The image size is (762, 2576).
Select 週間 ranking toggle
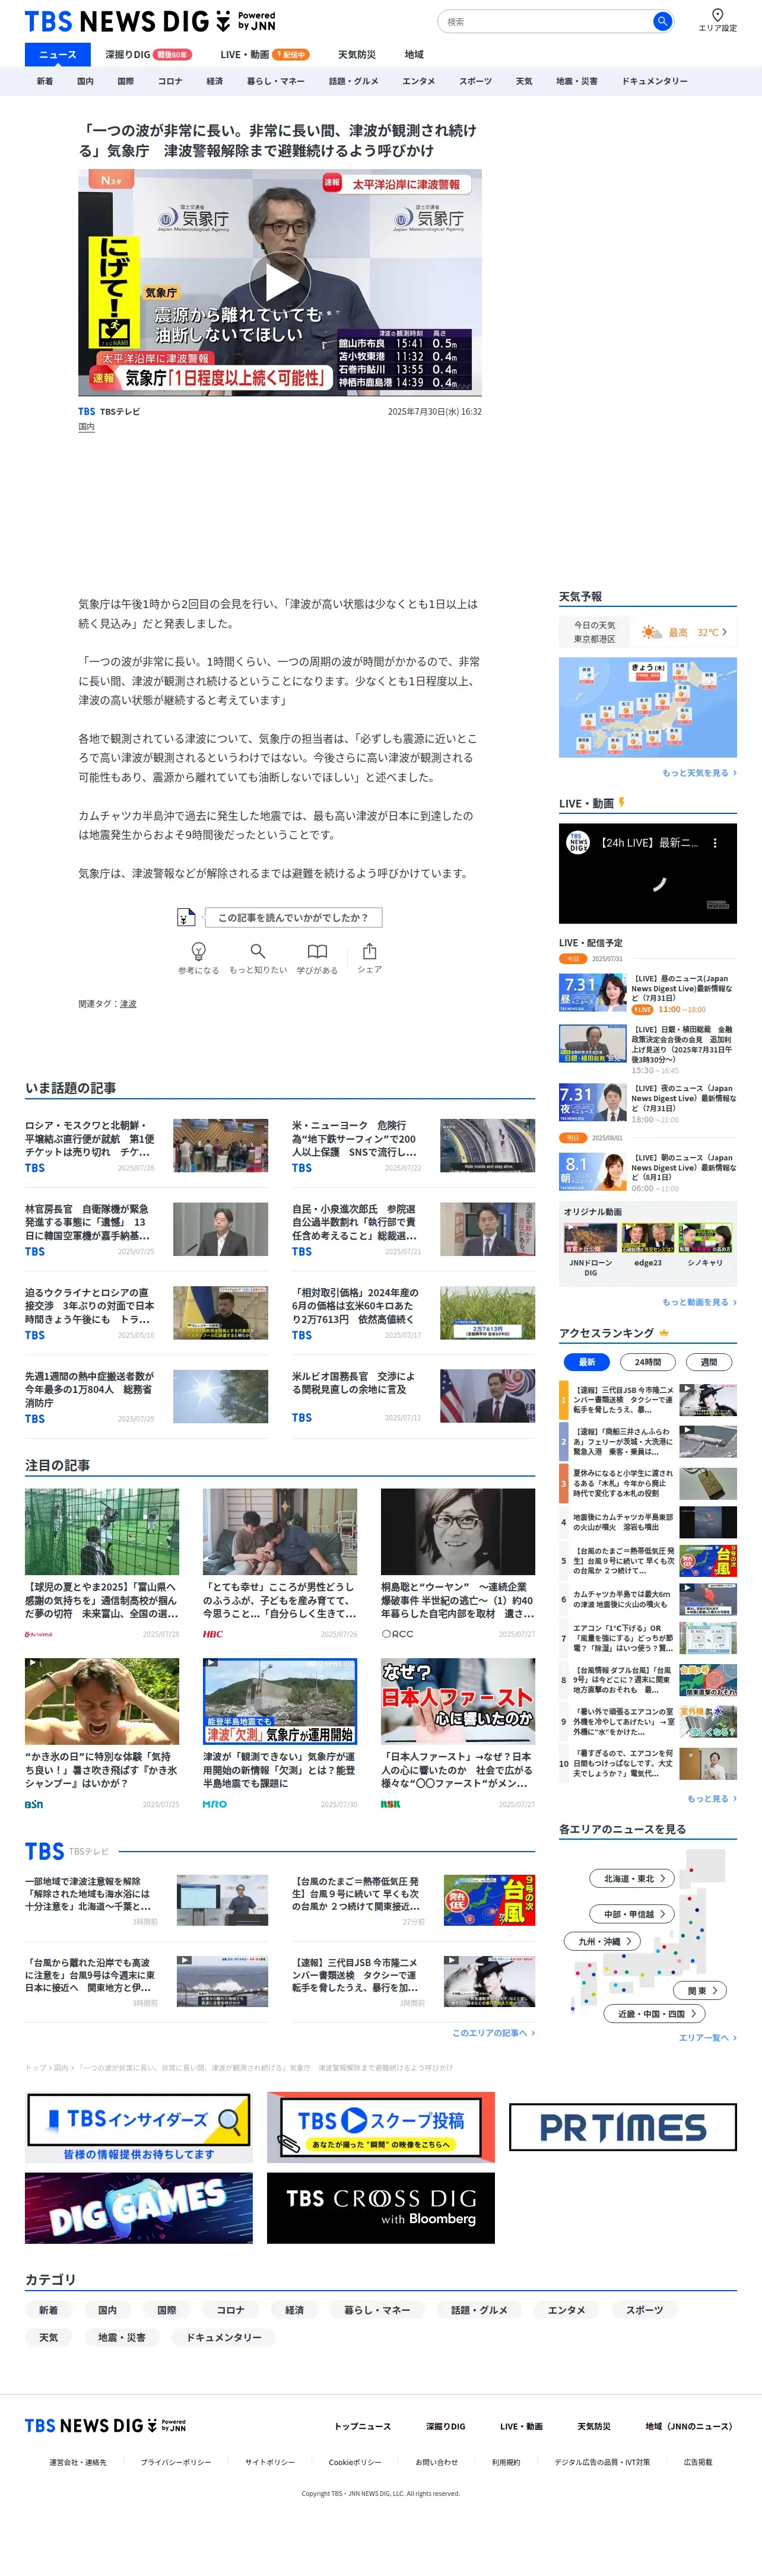pyautogui.click(x=708, y=1361)
